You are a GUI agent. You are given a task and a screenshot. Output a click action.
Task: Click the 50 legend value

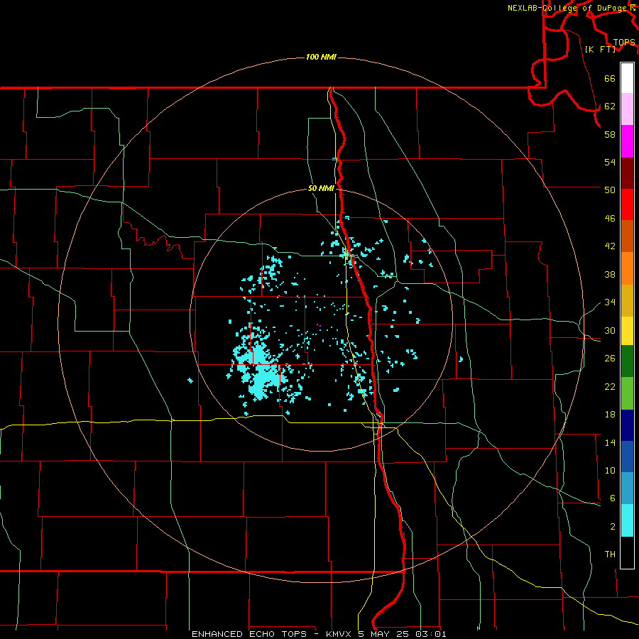[610, 190]
